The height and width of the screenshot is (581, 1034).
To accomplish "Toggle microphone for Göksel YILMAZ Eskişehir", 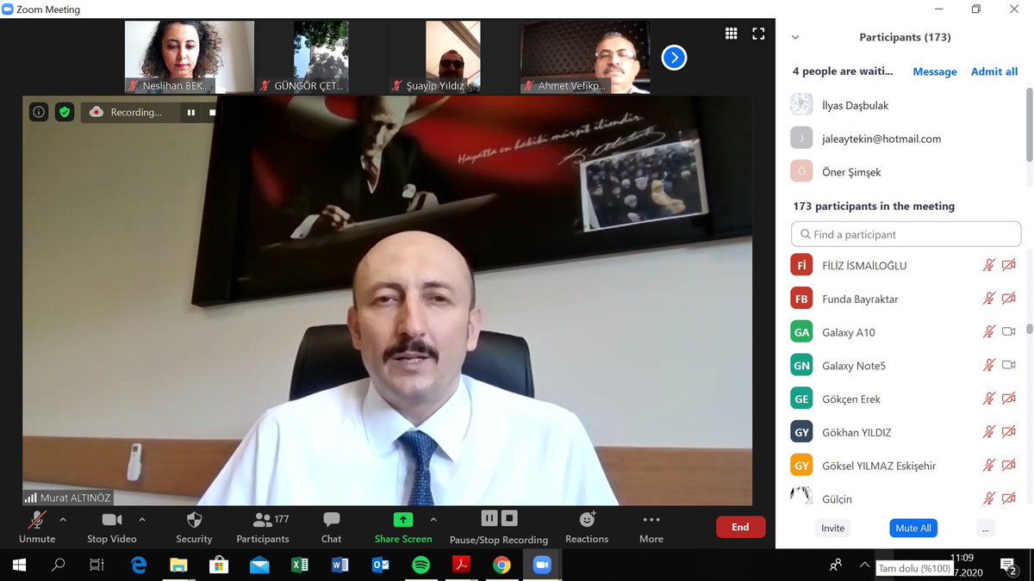I will [x=989, y=465].
